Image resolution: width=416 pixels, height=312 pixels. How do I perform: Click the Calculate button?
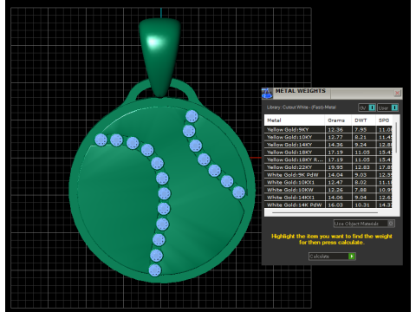332,257
